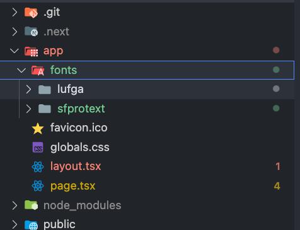Image resolution: width=300 pixels, height=230 pixels.
Task: Click the favicon.ico star icon
Action: coord(38,128)
